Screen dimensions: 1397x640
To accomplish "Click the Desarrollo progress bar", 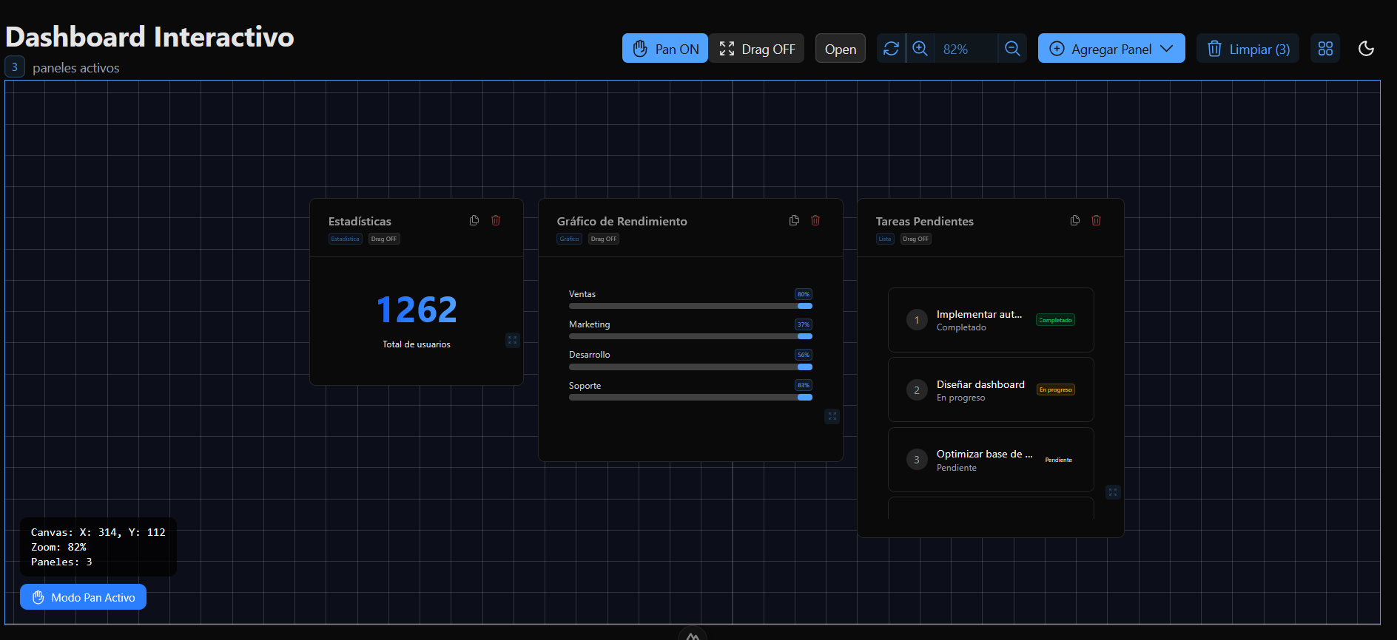I will [690, 367].
